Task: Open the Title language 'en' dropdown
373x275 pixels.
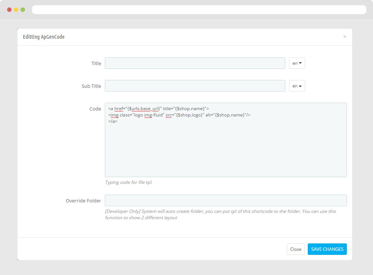Action: [x=297, y=63]
